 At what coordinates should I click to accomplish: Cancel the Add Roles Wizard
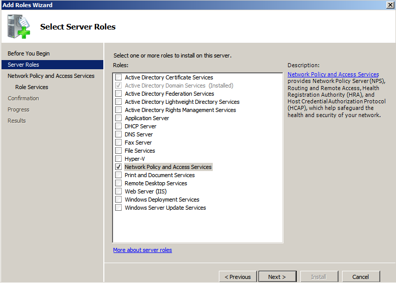point(361,277)
